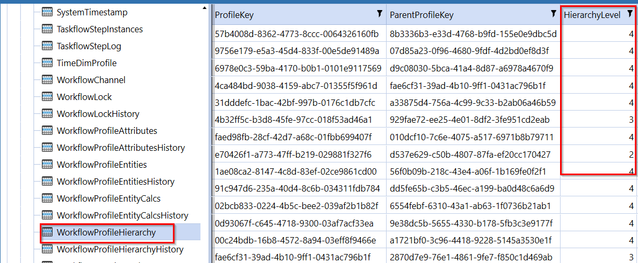Select ProfileKey cell starting with 57b4008d

pos(296,34)
